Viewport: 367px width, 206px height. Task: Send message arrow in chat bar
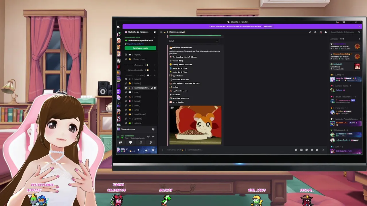[x=323, y=150]
